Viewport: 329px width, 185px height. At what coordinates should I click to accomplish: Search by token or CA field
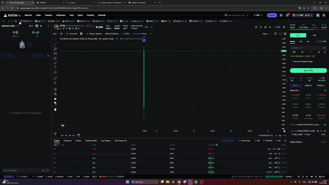236,15
